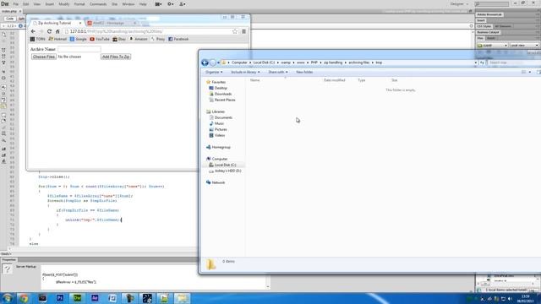Select Videos under Libraries
Screen dimensions: 541x304
pyautogui.click(x=217, y=135)
